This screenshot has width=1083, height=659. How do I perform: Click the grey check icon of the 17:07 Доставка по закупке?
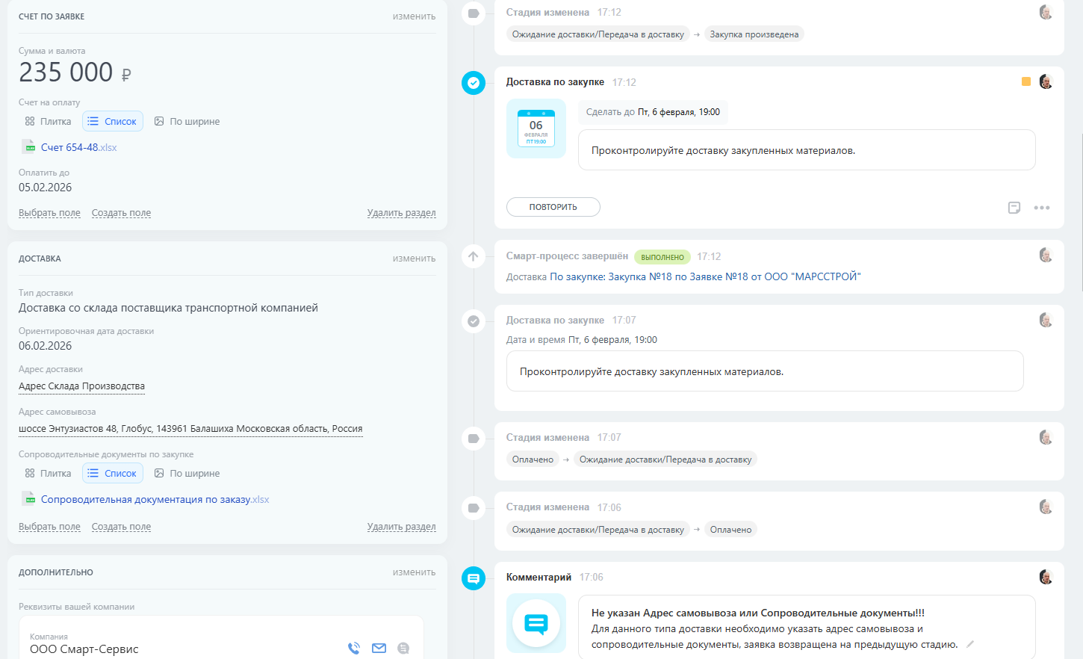click(x=474, y=321)
